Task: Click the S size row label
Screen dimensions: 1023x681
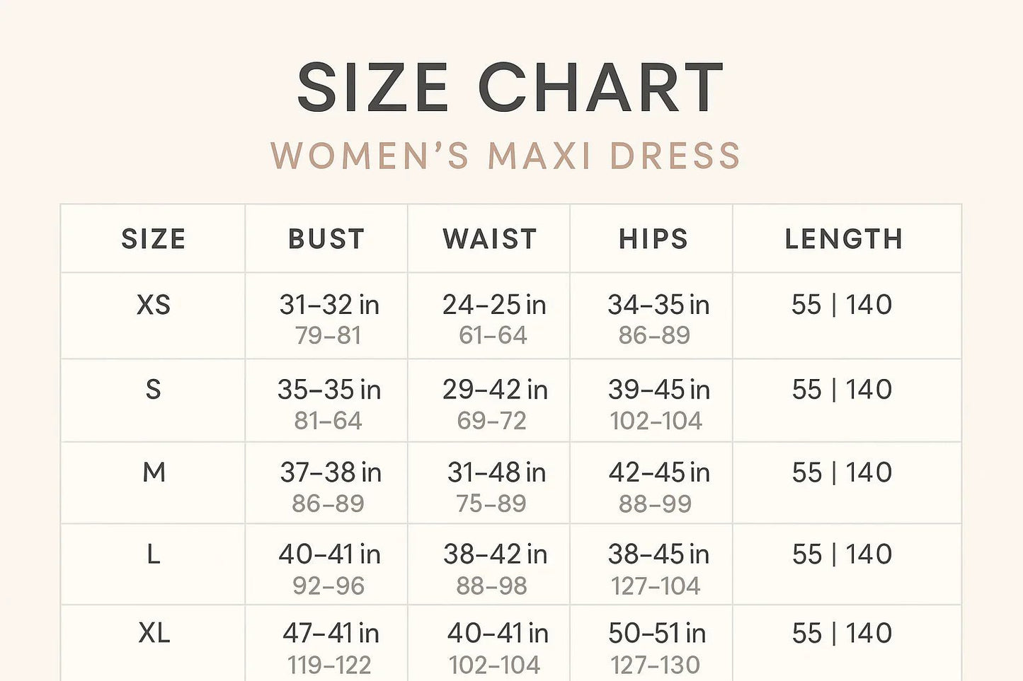Action: coord(153,390)
